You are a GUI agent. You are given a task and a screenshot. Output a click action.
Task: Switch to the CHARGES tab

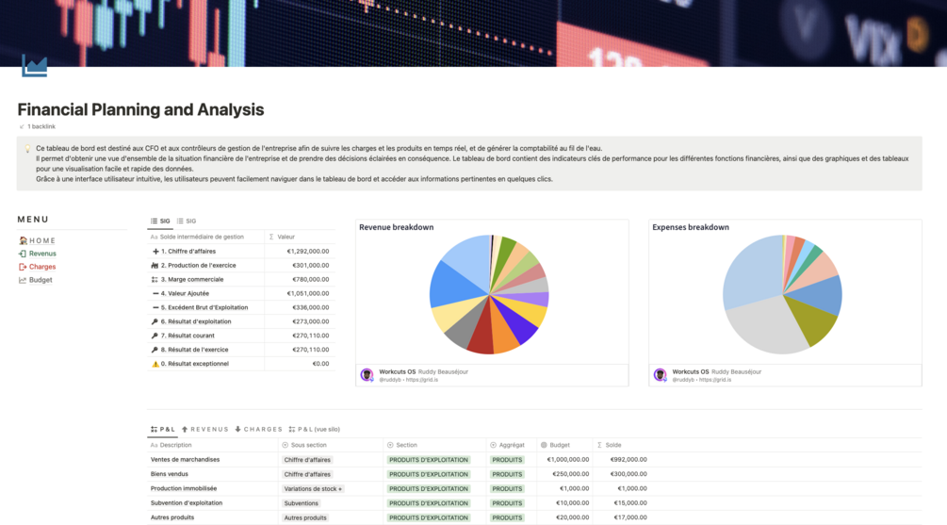258,429
